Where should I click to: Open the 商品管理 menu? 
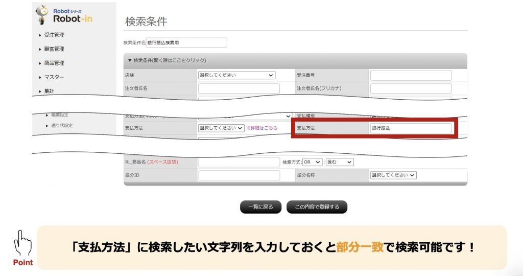54,63
